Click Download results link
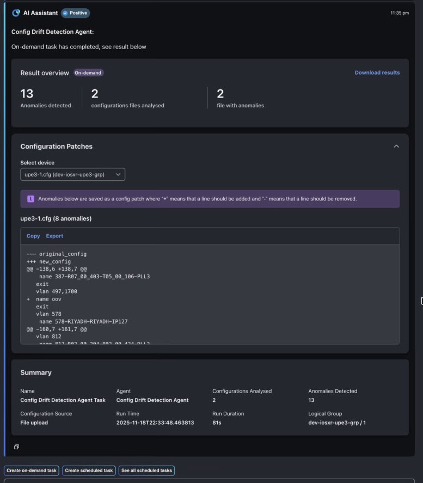This screenshot has width=423, height=483. click(x=377, y=73)
